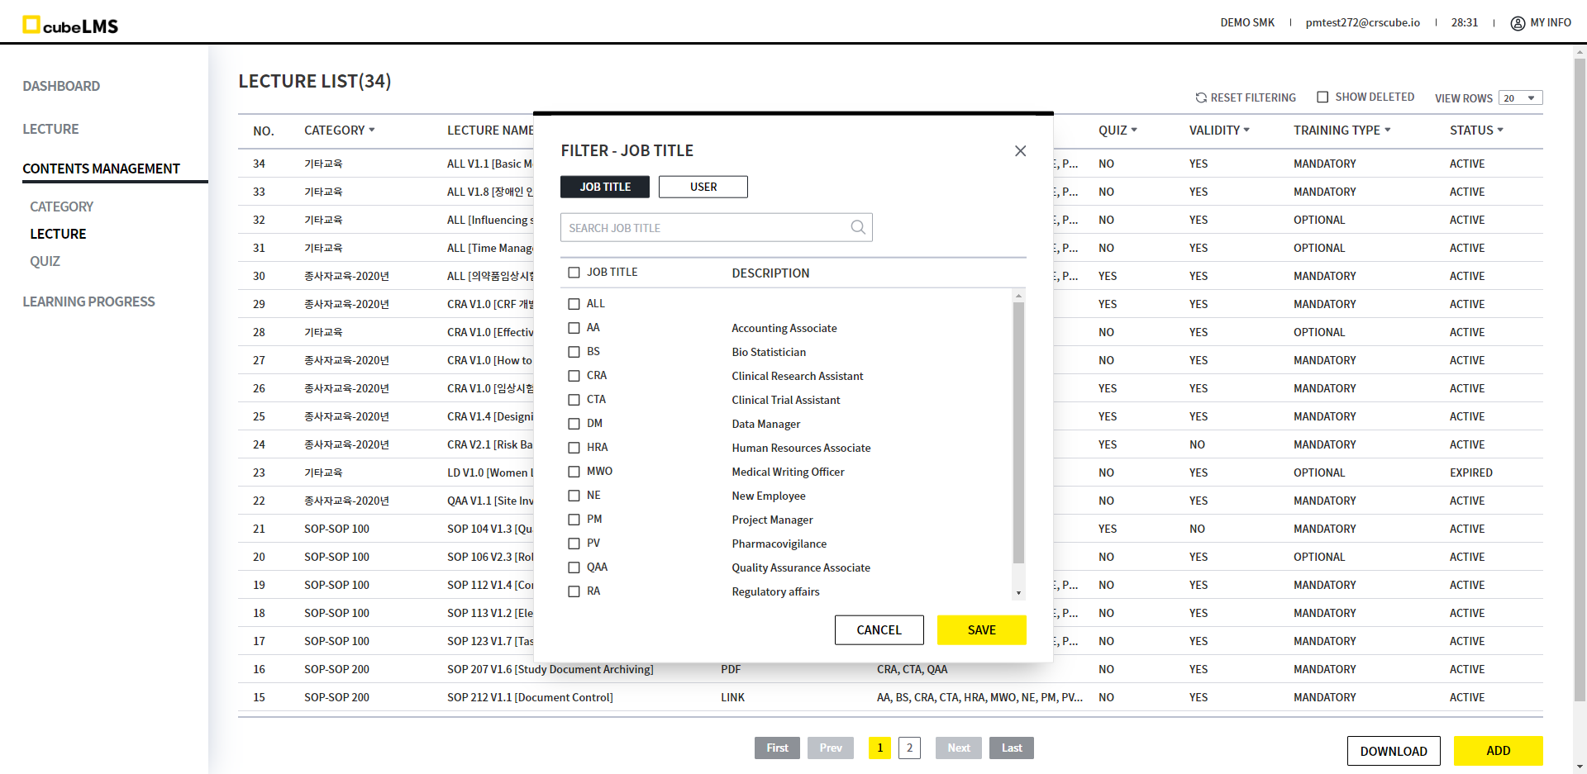Screen dimensions: 1587x774
Task: Open the MY INFO user profile icon
Action: [x=1518, y=23]
